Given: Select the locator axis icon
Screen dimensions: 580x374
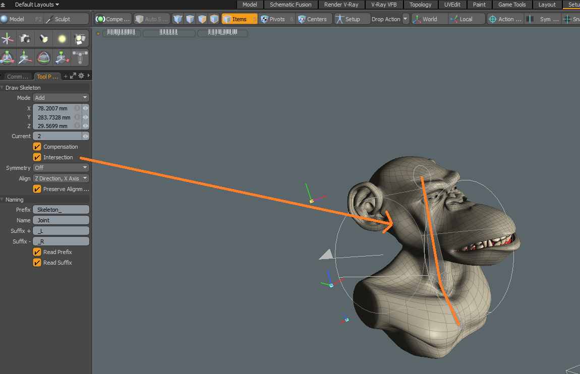Looking at the screenshot, I should (8, 39).
